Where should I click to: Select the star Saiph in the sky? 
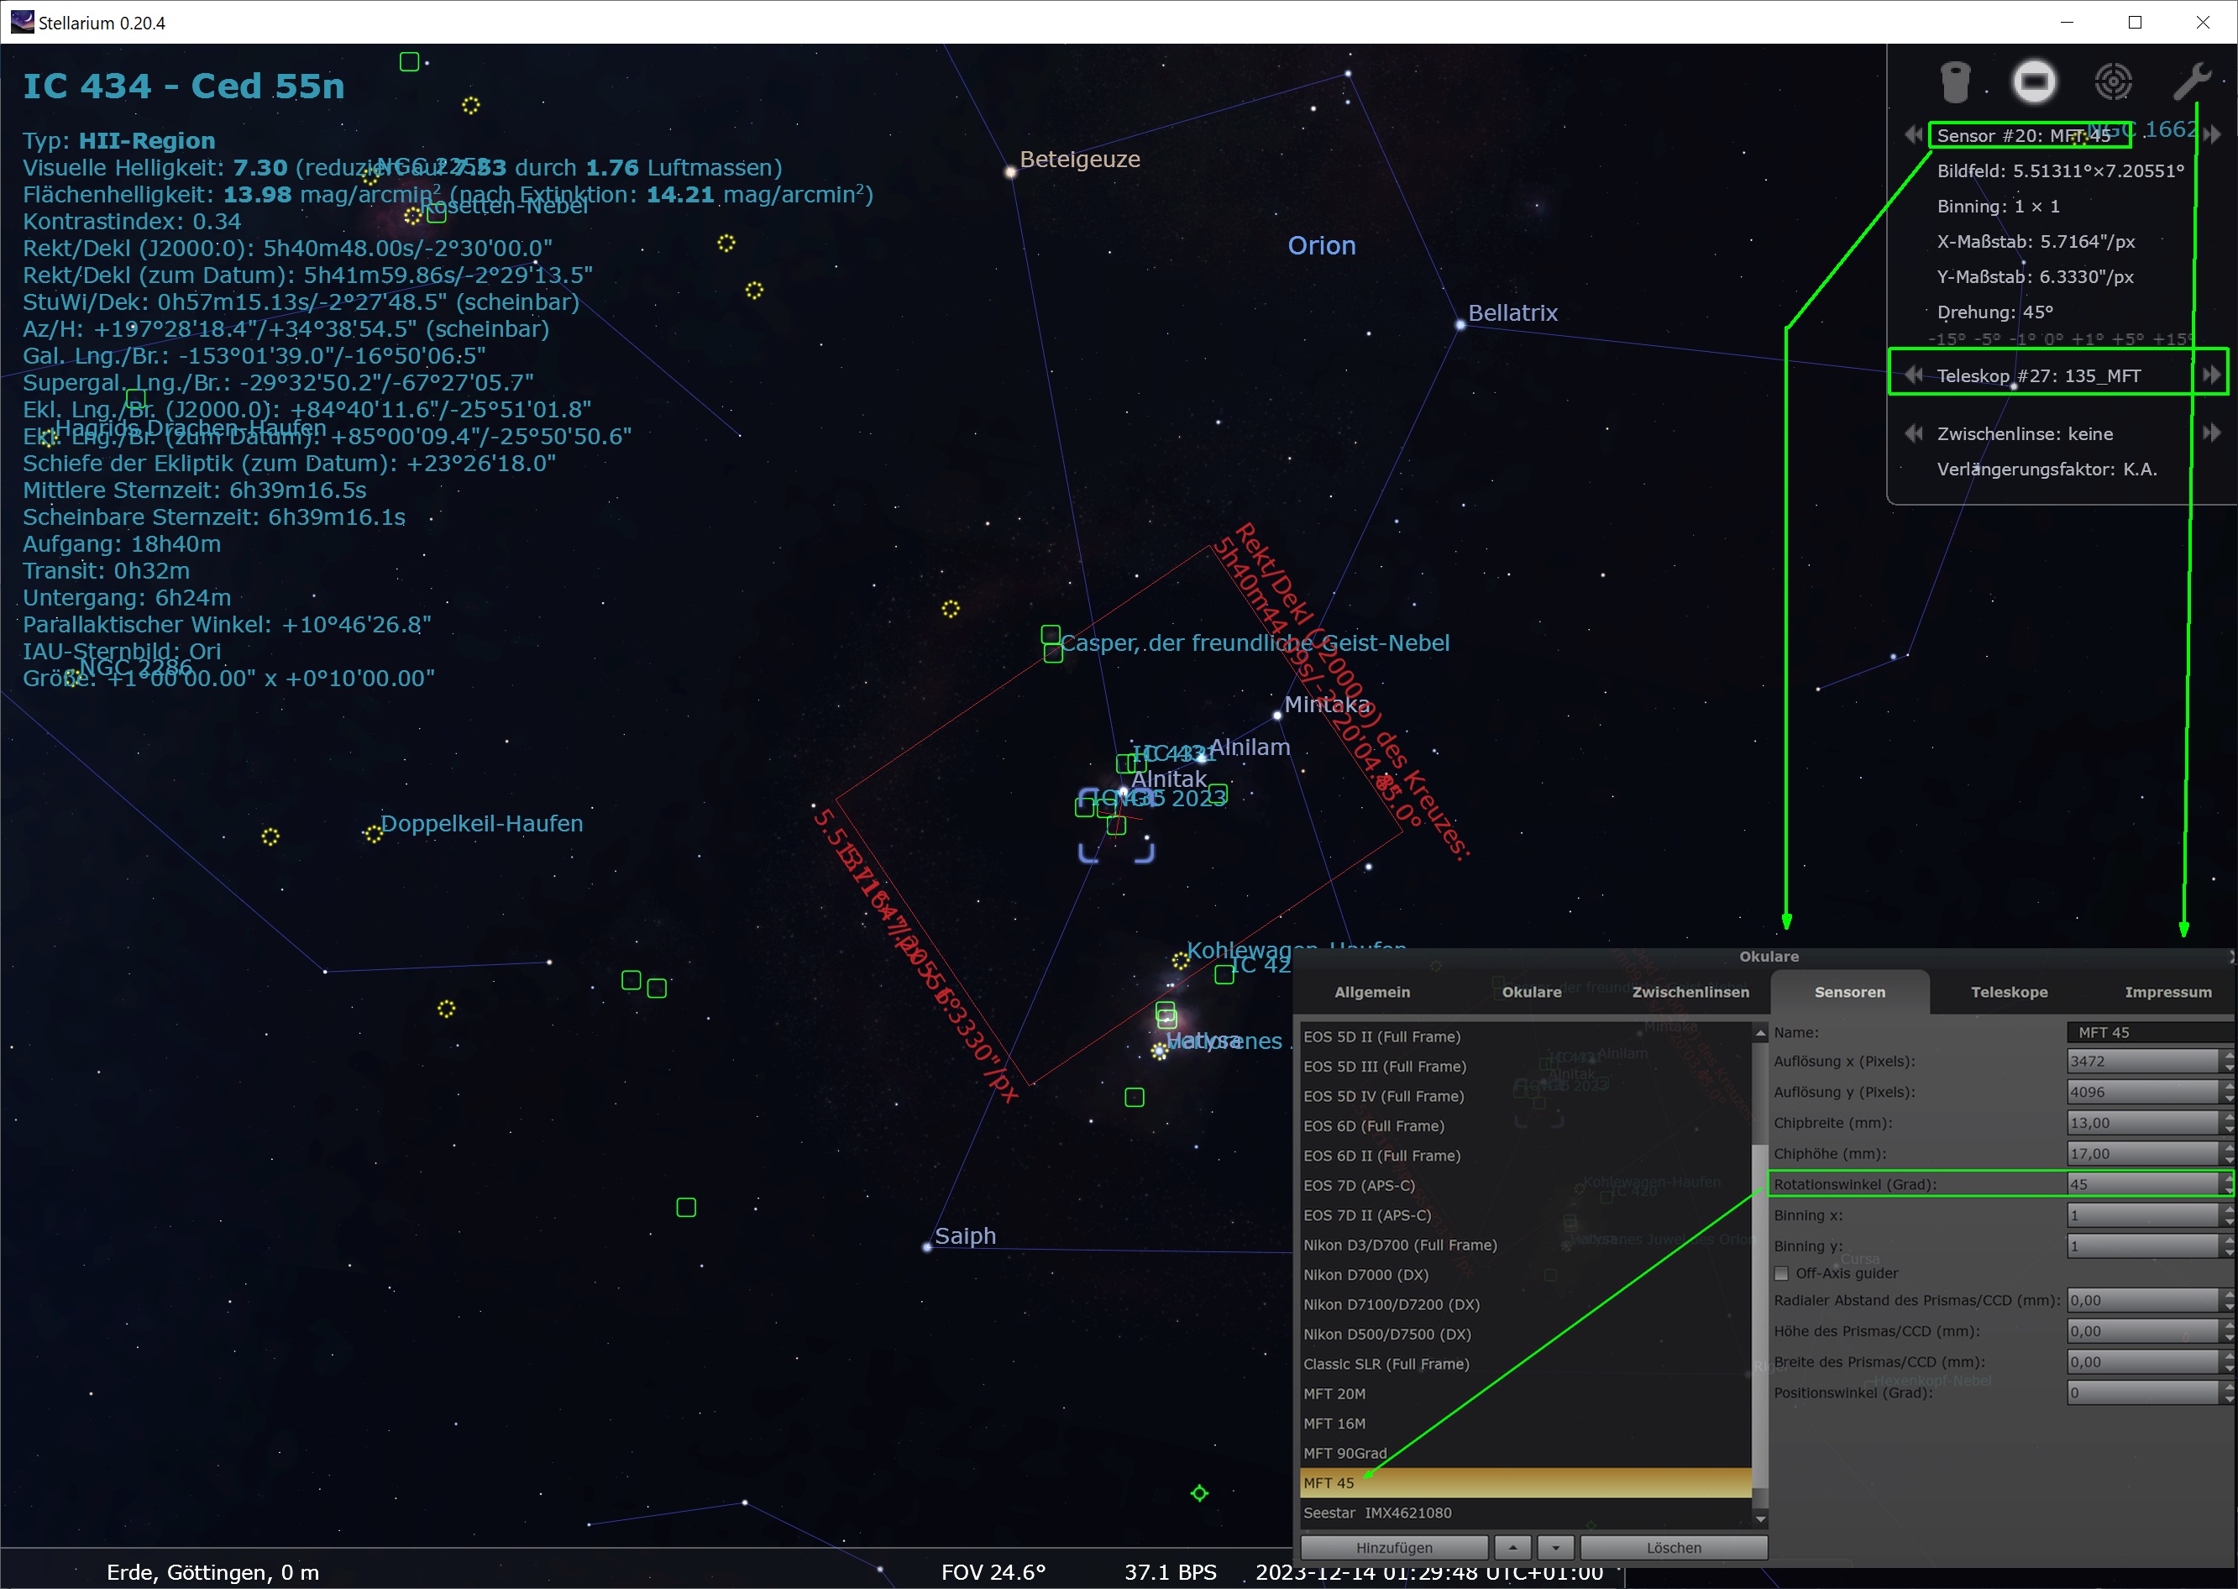927,1246
